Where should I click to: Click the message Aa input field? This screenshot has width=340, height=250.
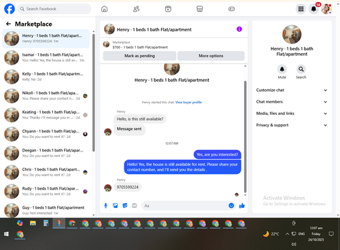pos(185,206)
